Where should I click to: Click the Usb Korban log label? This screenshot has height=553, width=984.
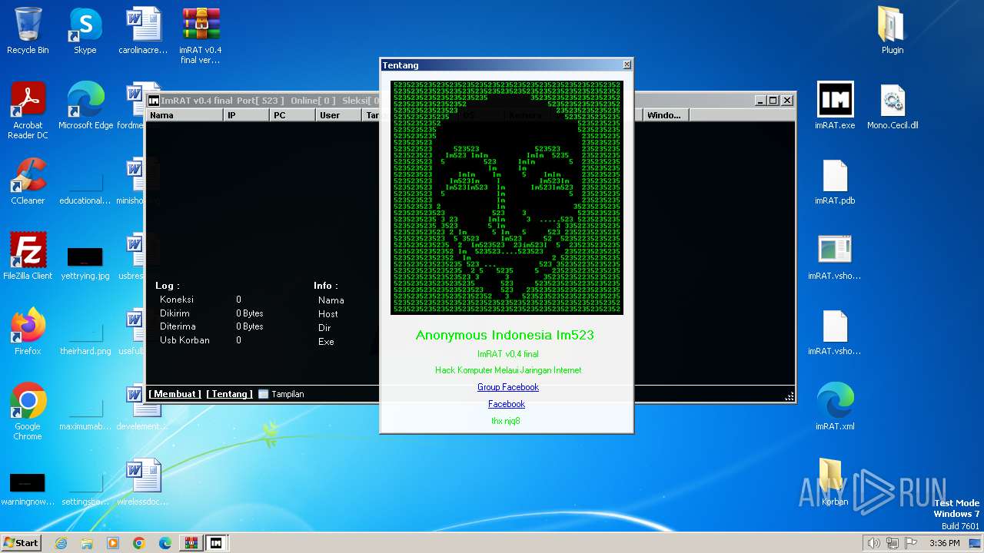point(184,340)
